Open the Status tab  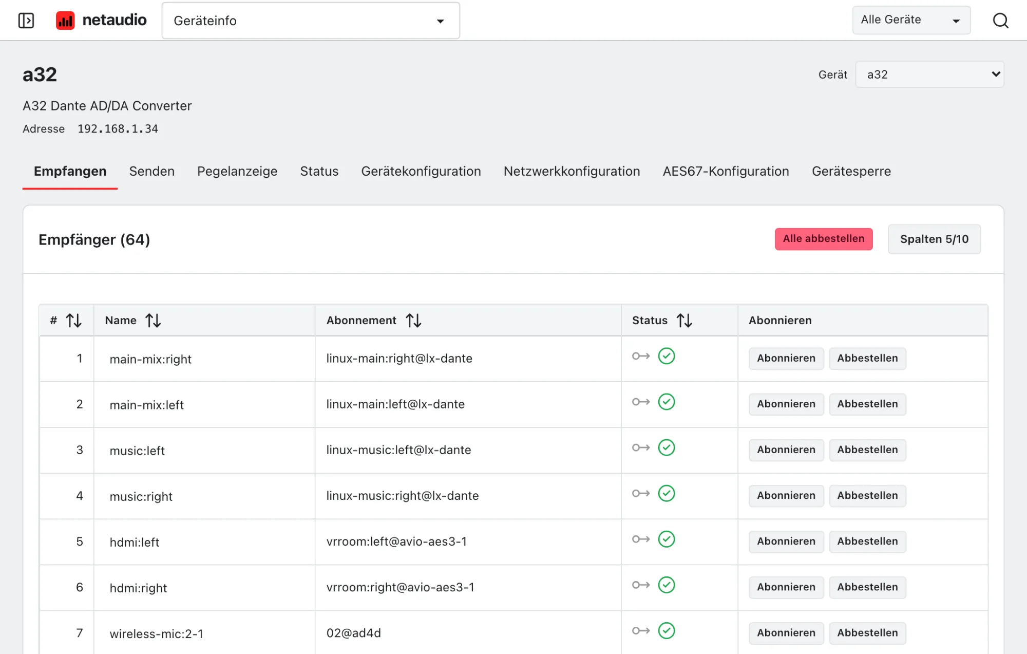(x=319, y=171)
